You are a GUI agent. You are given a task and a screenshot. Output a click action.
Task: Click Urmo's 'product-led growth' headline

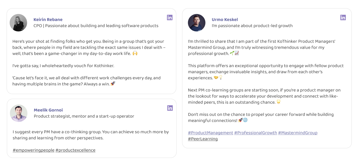coord(252,26)
